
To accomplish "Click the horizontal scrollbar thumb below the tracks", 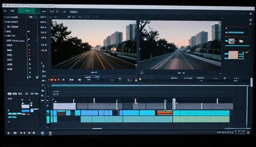I will pos(97,128).
